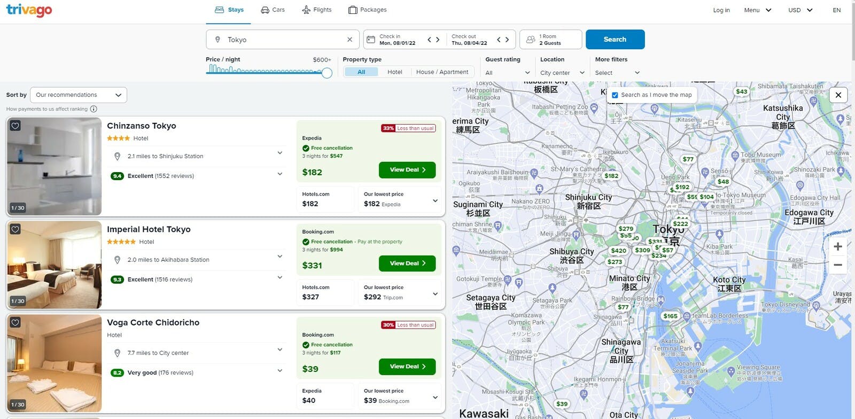This screenshot has height=419, width=855.
Task: Click the $165 map price marker
Action: coord(670,316)
